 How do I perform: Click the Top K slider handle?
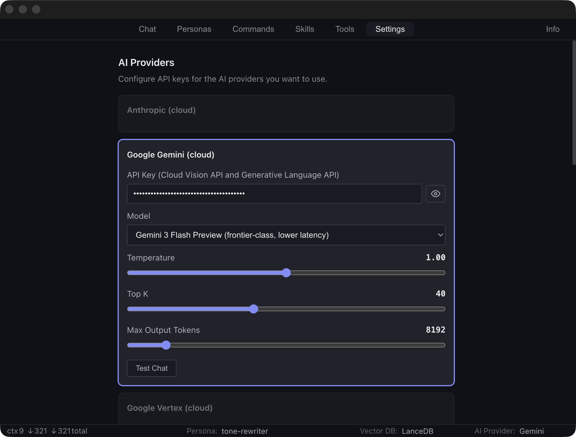(x=254, y=309)
